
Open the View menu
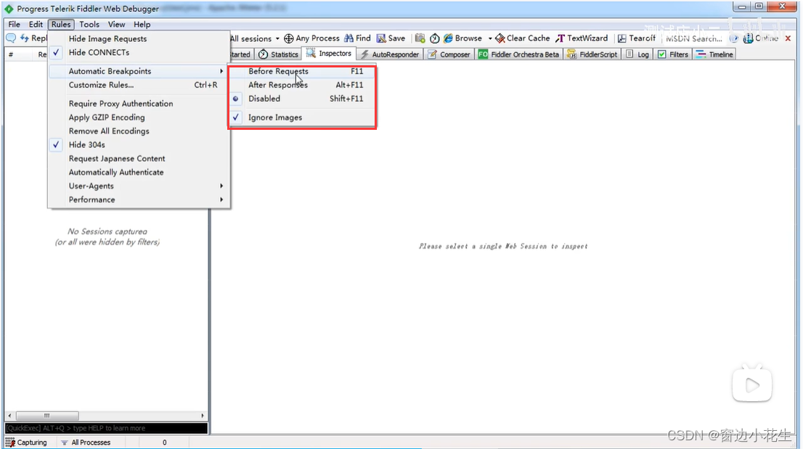pyautogui.click(x=116, y=24)
